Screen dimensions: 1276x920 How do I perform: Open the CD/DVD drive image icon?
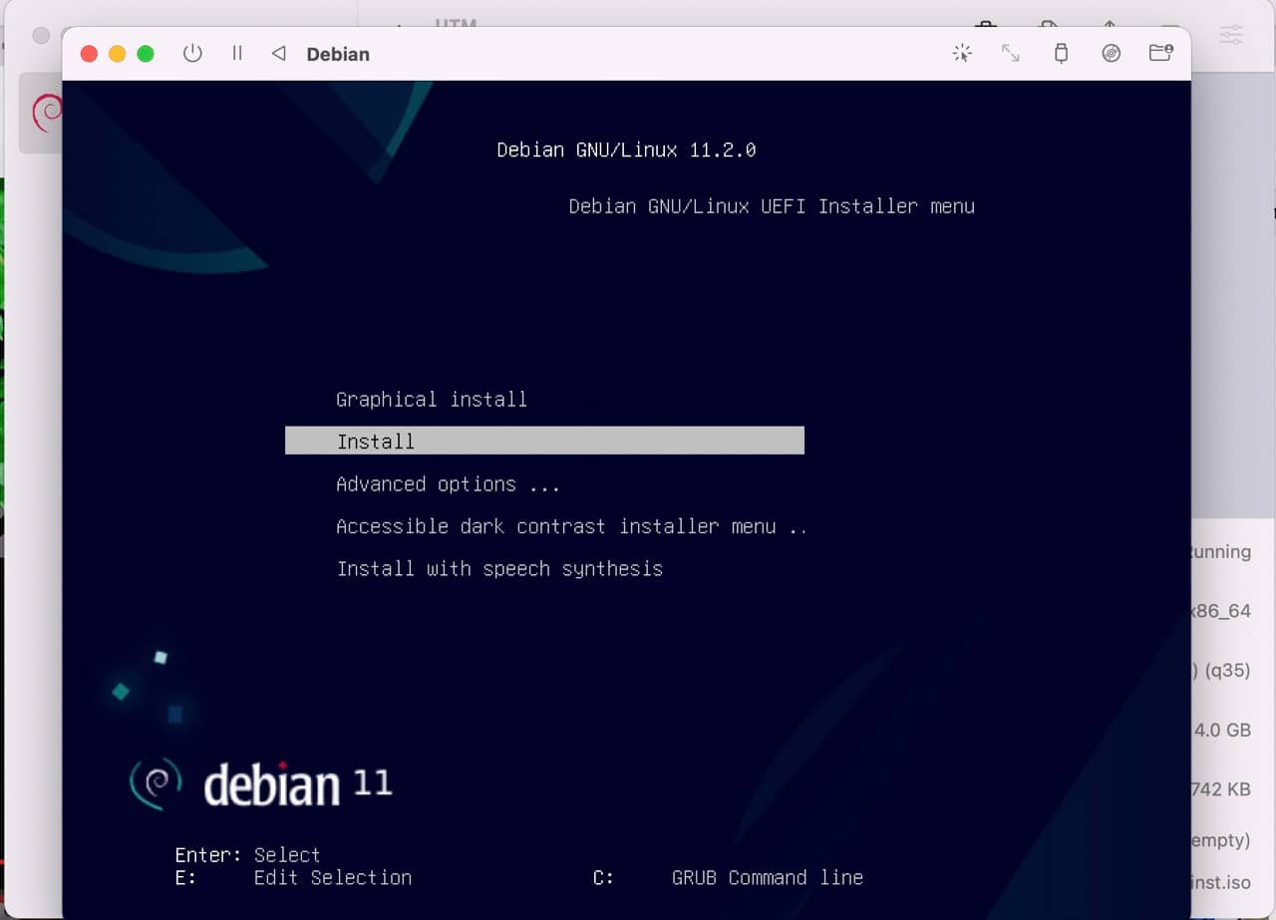tap(1112, 54)
